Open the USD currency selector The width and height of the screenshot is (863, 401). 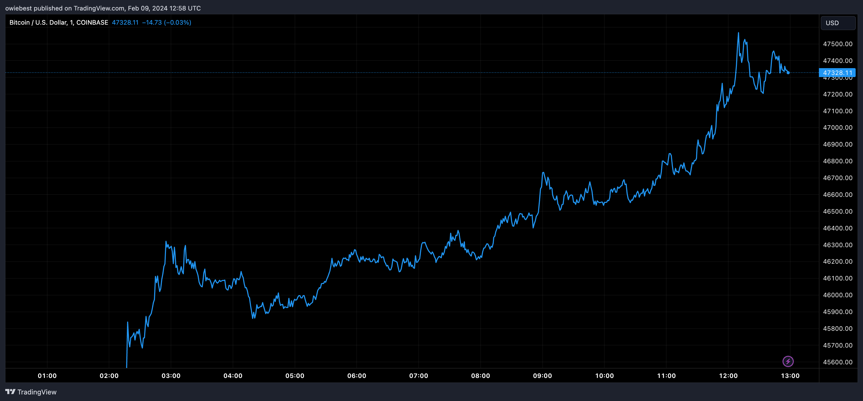[838, 23]
